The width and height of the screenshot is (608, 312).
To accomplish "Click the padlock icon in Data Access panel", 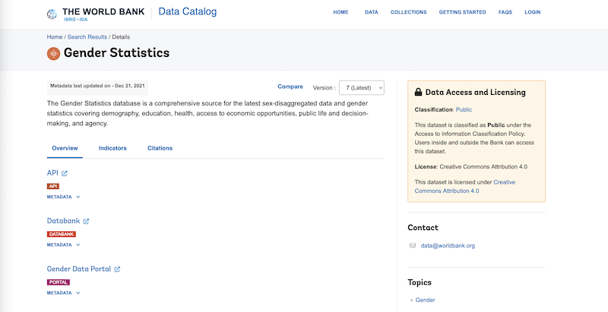I will pos(418,93).
